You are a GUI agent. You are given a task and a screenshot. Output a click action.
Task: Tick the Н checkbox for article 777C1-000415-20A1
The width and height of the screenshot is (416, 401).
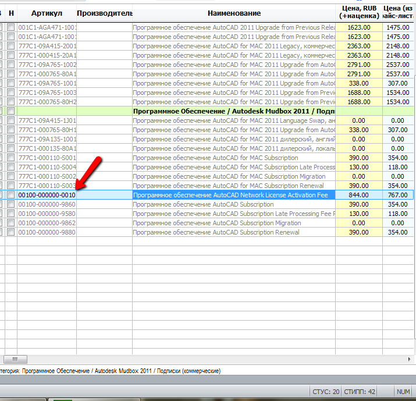coord(11,55)
